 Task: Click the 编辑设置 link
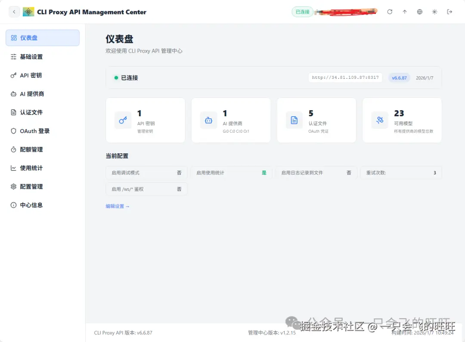(x=118, y=206)
